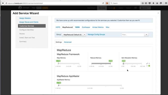Click the "MapReduce Framework" section heading
This screenshot has height=95, width=168.
68,54
